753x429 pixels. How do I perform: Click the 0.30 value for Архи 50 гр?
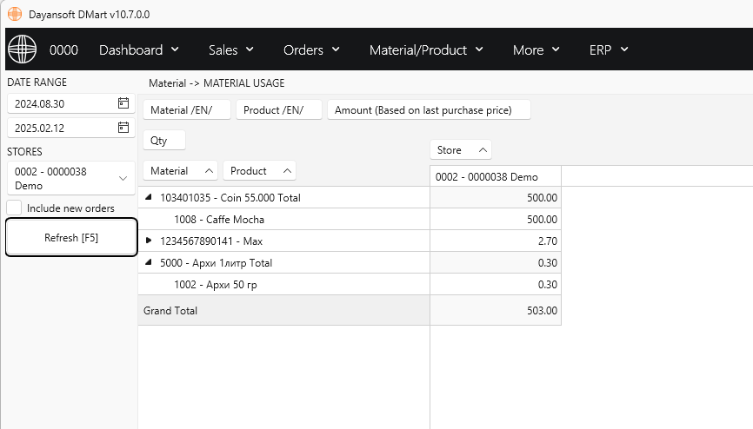pos(496,285)
